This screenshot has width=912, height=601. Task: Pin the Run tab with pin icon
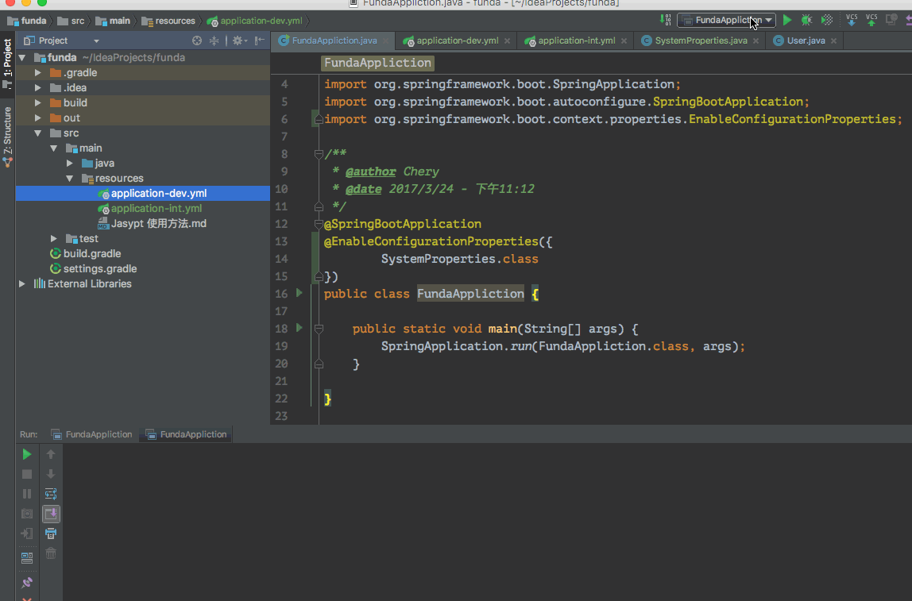[x=27, y=583]
